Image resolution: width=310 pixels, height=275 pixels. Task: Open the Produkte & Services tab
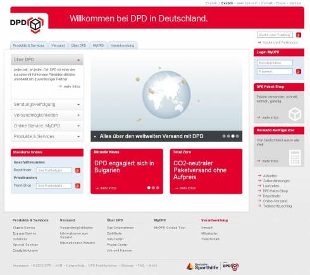coord(28,45)
